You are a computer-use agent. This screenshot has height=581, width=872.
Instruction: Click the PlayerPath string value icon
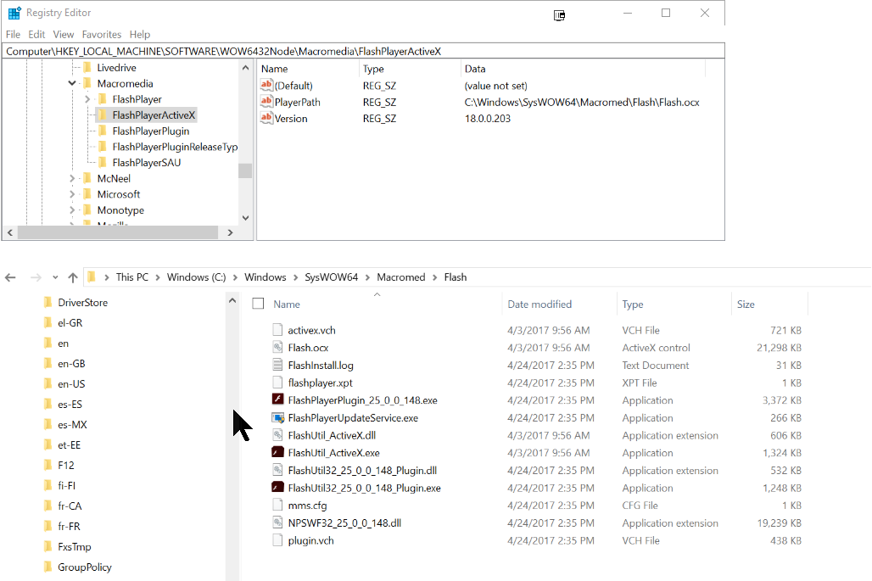click(267, 102)
